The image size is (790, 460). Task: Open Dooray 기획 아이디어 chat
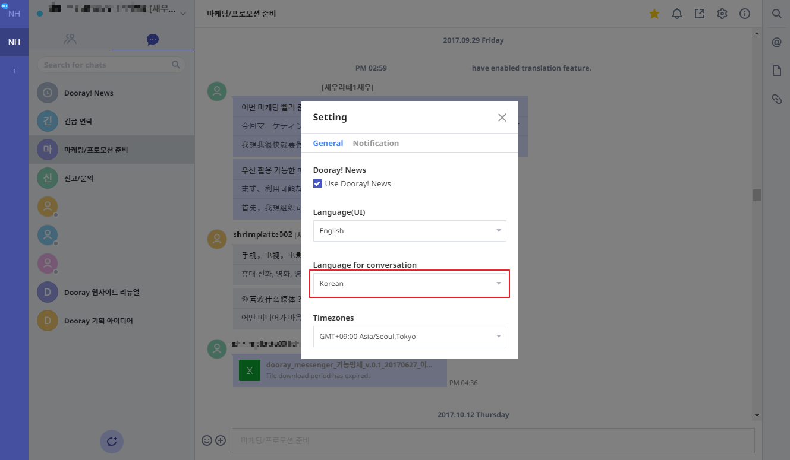click(112, 321)
